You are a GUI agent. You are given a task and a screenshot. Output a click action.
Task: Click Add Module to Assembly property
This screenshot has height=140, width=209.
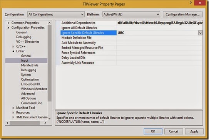coord(79,43)
